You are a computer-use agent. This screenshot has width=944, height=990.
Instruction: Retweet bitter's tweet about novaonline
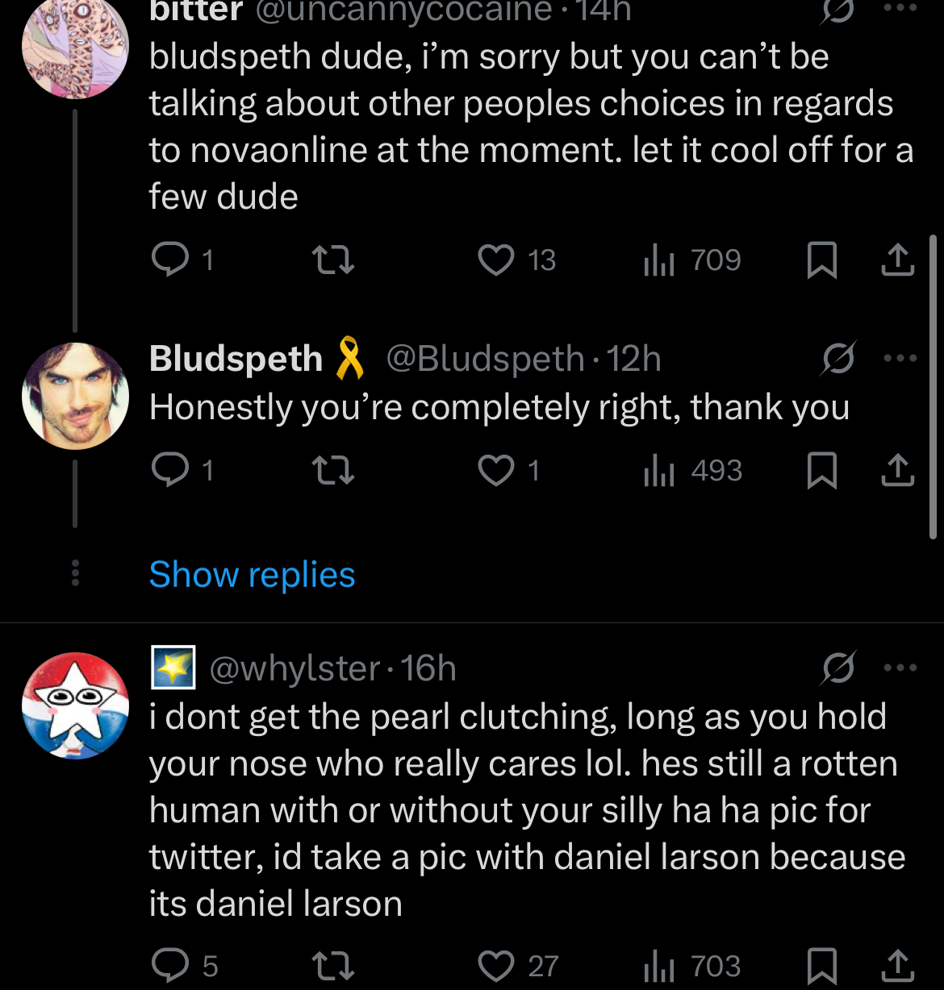(333, 260)
